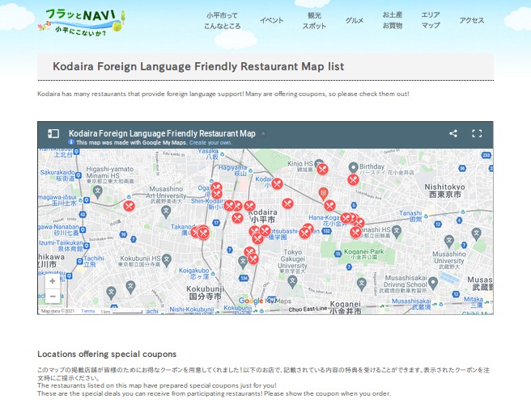Open the グルメ menu item
The width and height of the screenshot is (531, 416).
click(x=355, y=21)
